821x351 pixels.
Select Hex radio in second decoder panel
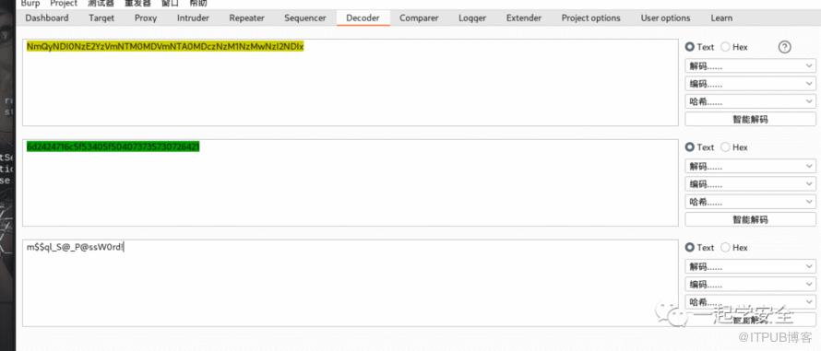point(734,147)
